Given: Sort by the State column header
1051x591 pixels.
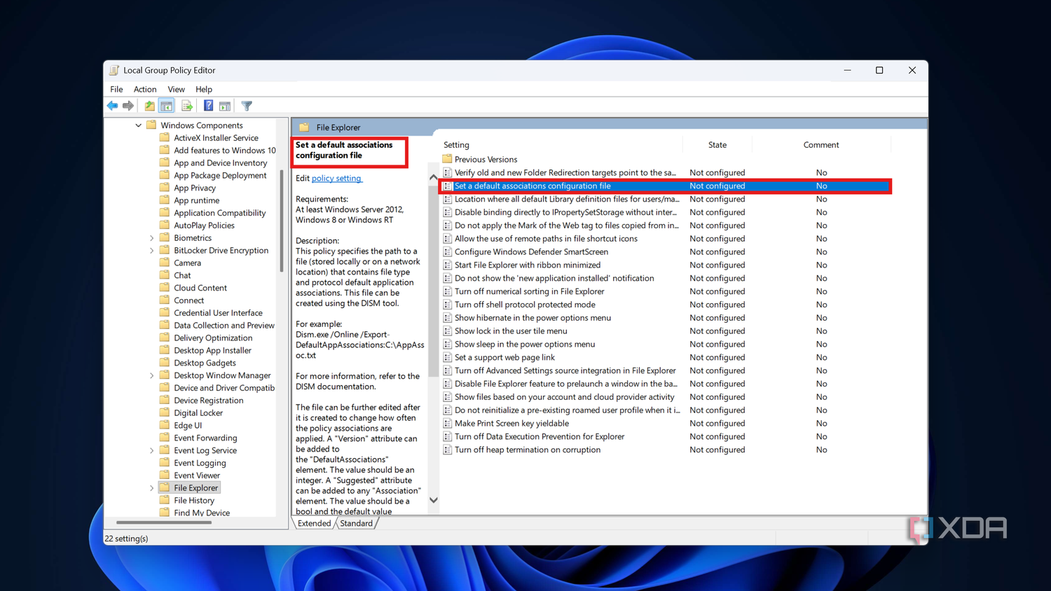Looking at the screenshot, I should coord(717,145).
